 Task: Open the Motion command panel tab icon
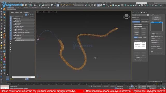pyautogui.click(x=142, y=13)
